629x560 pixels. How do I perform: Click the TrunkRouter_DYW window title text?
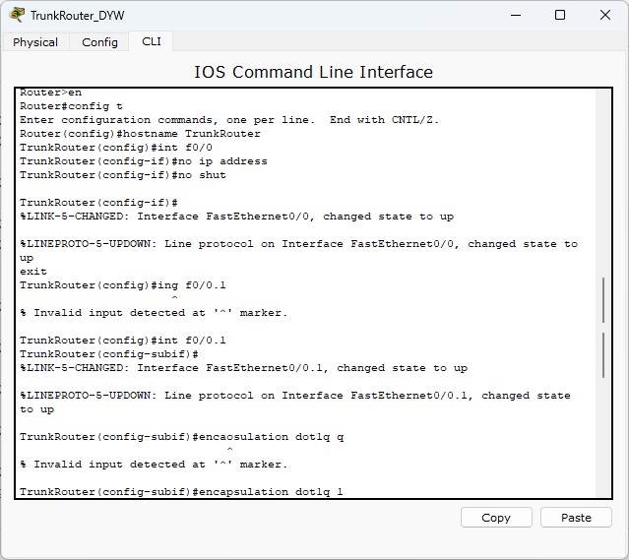coord(78,16)
